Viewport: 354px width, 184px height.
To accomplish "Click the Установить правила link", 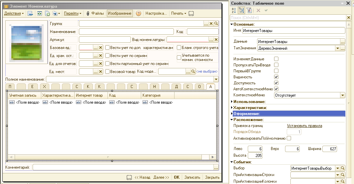I will (x=304, y=126).
